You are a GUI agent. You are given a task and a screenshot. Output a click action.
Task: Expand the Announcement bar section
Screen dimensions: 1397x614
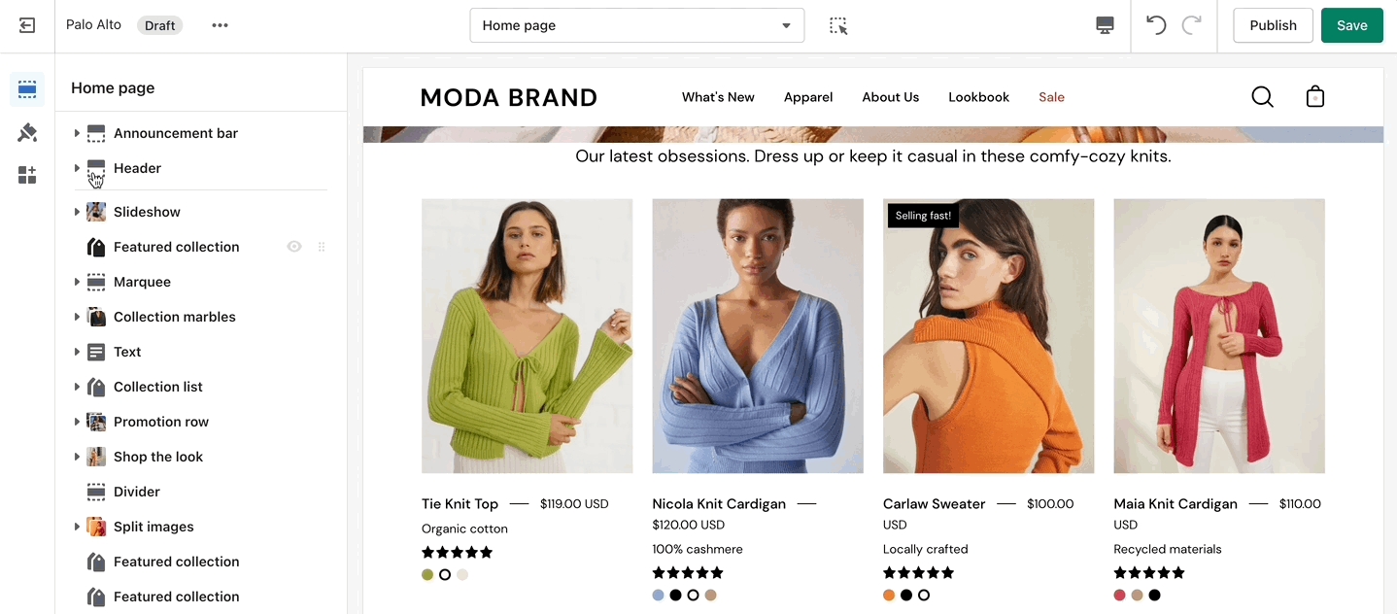[x=77, y=133]
